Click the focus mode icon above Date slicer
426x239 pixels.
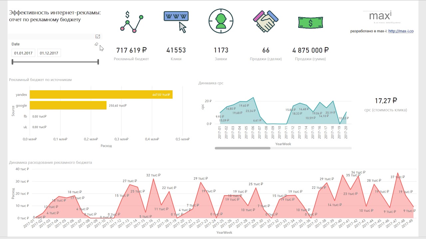tap(98, 37)
